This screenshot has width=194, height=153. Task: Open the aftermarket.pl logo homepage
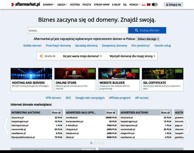[x=26, y=4]
